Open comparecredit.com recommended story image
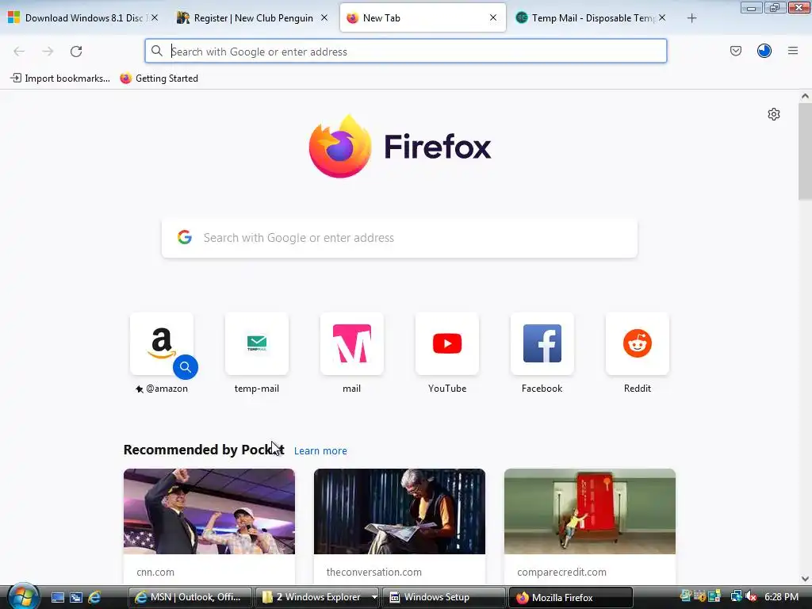This screenshot has height=609, width=812. (x=590, y=511)
